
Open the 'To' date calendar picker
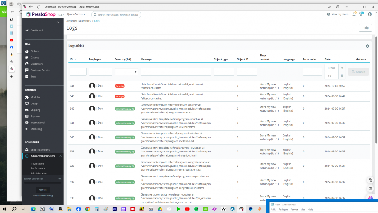click(342, 76)
